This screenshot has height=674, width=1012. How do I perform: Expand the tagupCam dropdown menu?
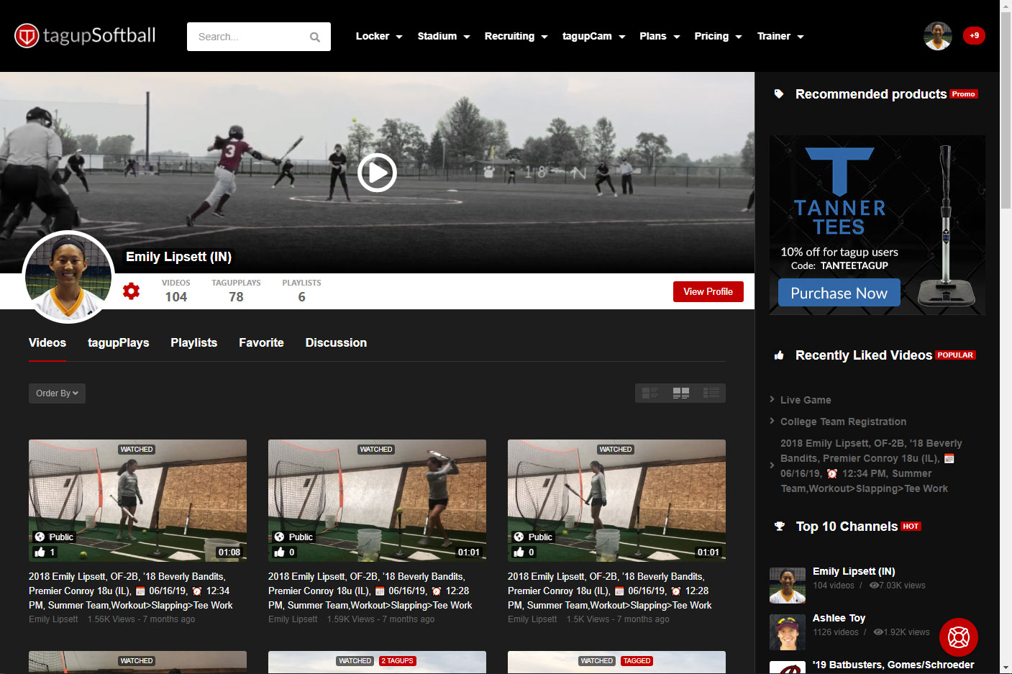pyautogui.click(x=593, y=36)
